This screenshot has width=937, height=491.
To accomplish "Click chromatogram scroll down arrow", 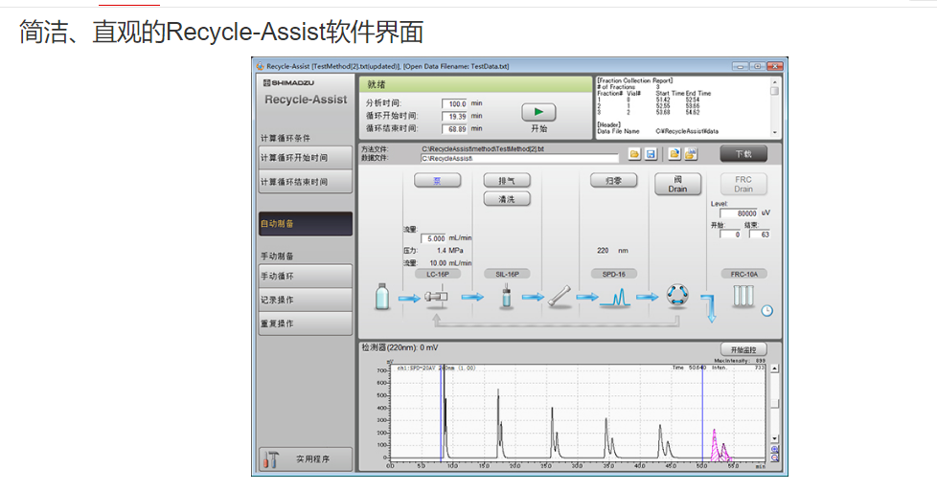I will point(774,438).
